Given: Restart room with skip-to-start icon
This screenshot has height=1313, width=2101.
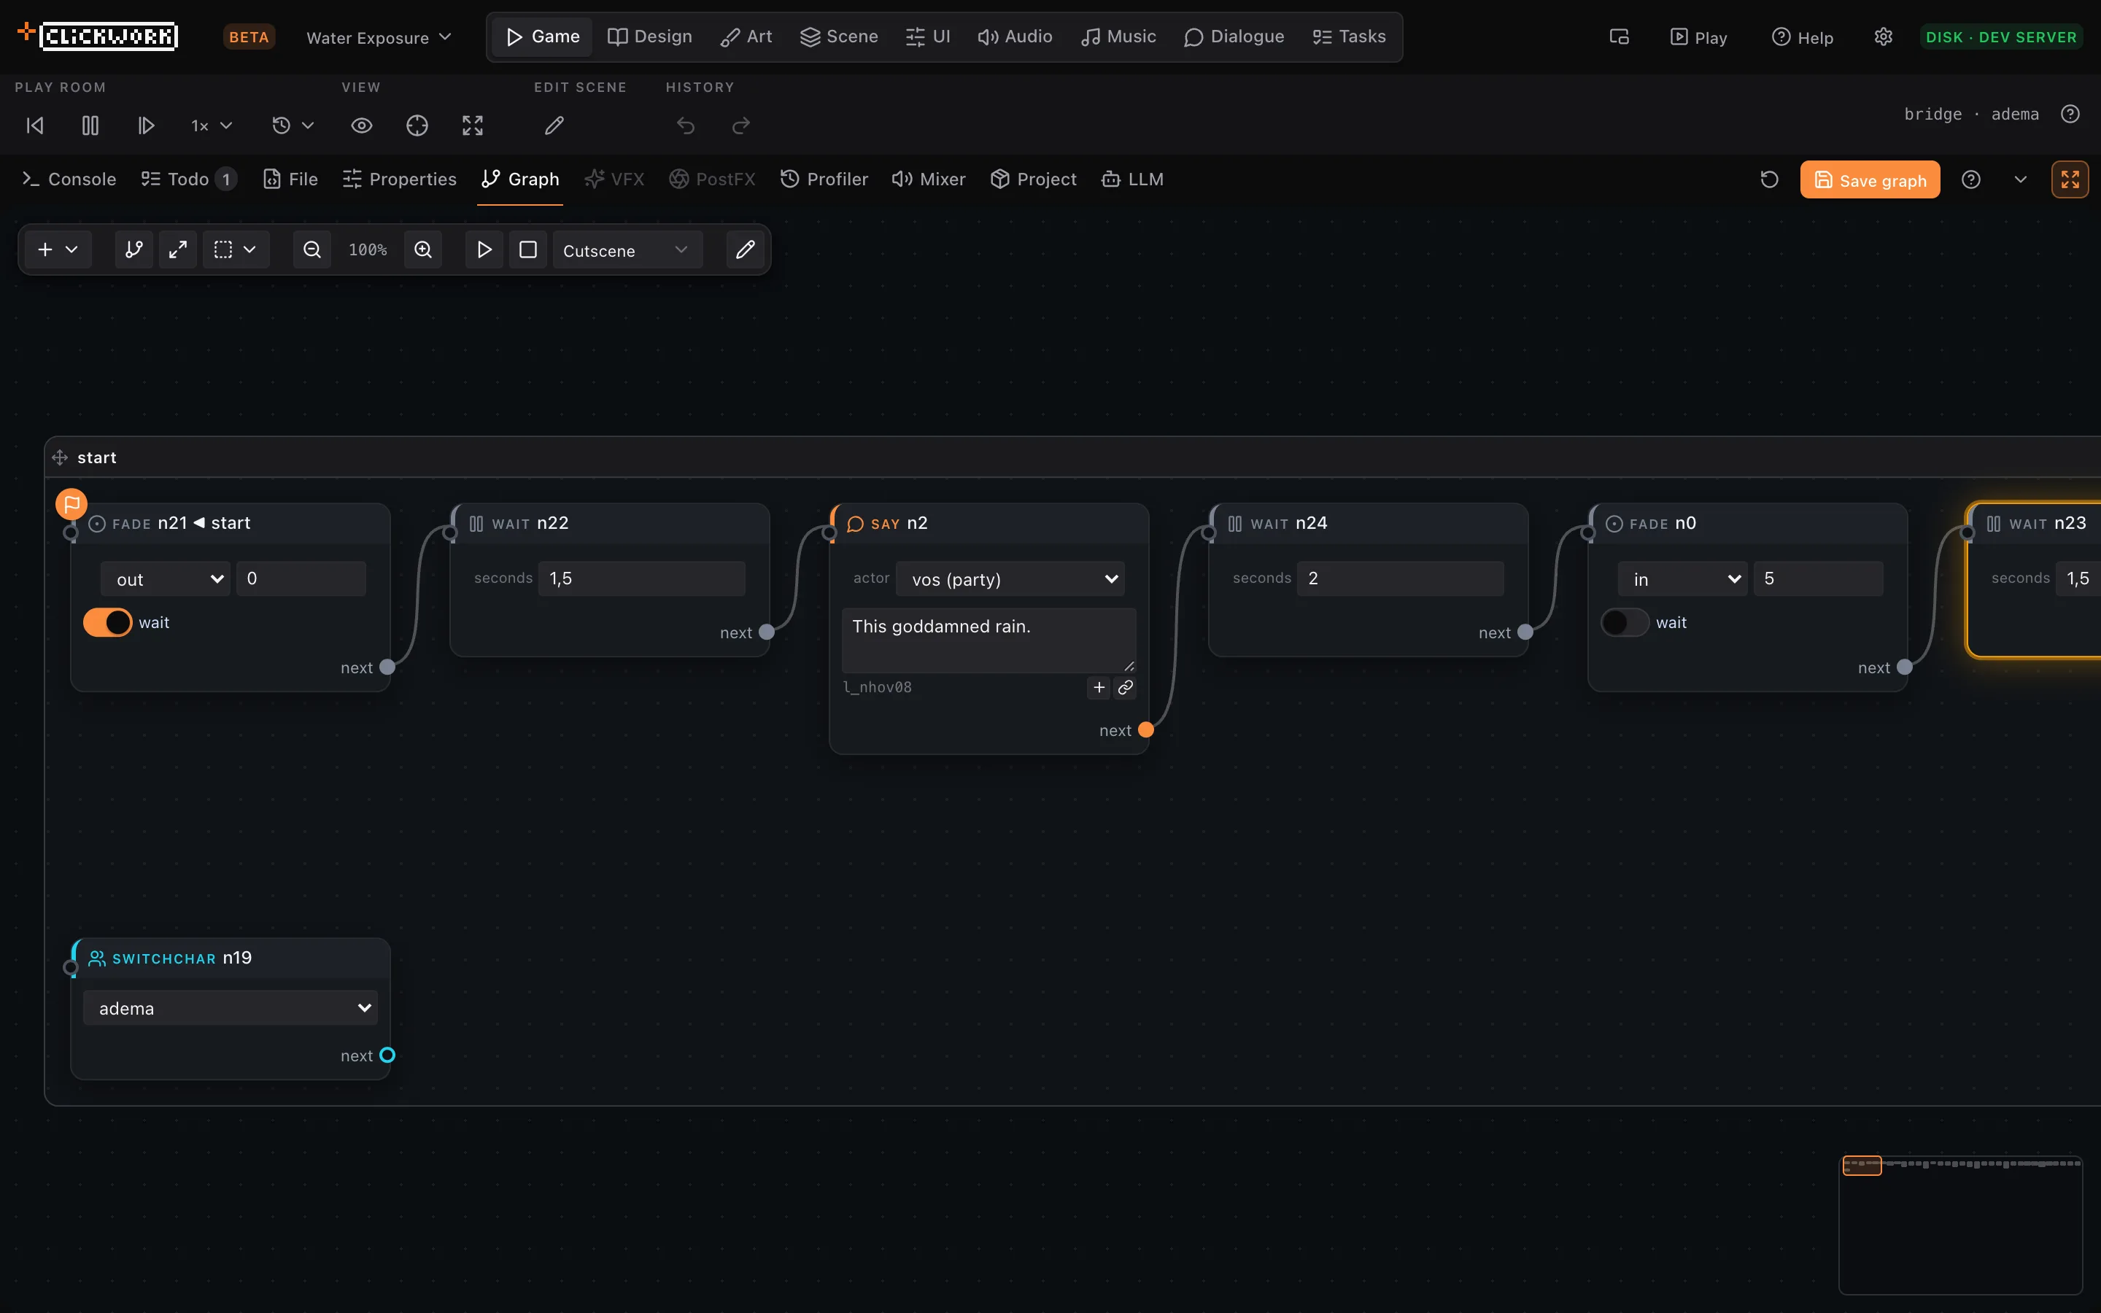Looking at the screenshot, I should 35,126.
